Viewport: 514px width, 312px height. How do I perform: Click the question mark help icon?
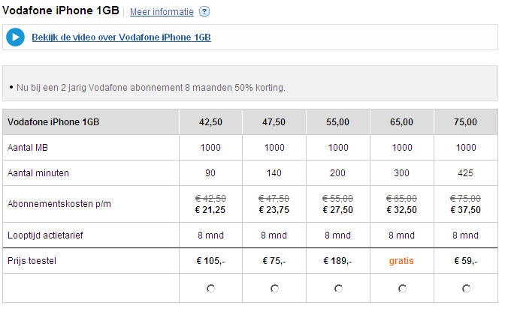pos(204,13)
